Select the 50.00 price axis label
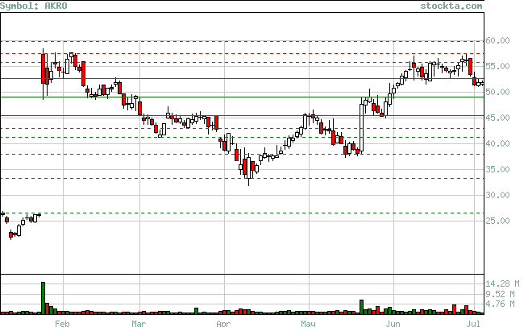 [497, 92]
